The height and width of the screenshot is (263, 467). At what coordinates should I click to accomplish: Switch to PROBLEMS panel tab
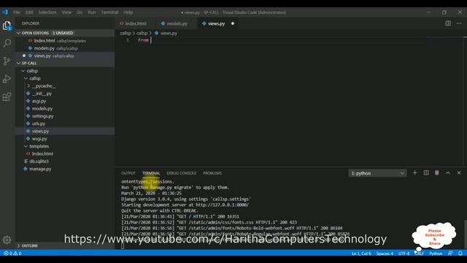212,173
